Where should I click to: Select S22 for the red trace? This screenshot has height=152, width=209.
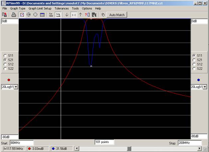tap(5, 69)
